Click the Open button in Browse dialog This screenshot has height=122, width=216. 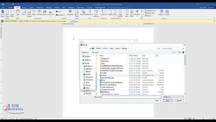(x=168, y=100)
